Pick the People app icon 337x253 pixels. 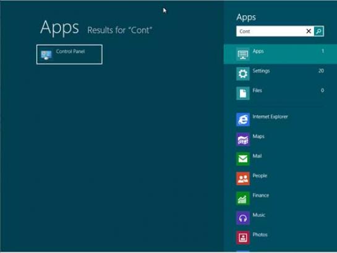click(243, 178)
